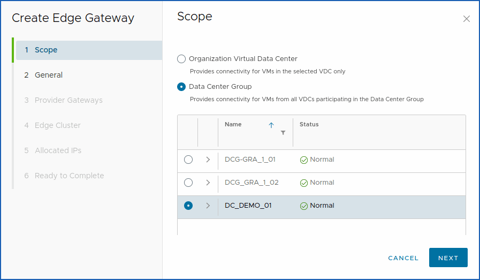Expand details for DCG-GRA_1_01 row
Image resolution: width=480 pixels, height=280 pixels.
pyautogui.click(x=208, y=160)
